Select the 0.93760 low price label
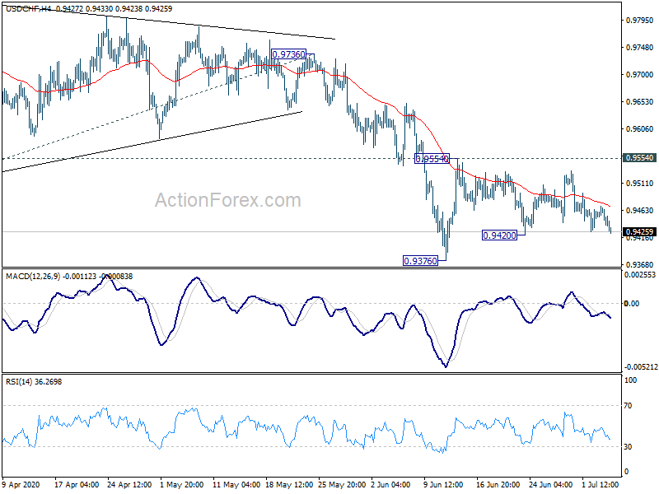The height and width of the screenshot is (494, 659). 420,261
